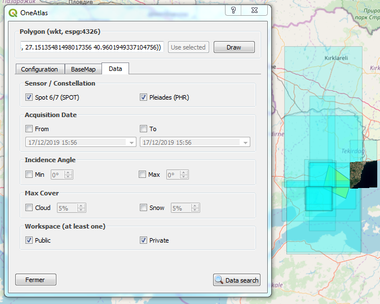Decrease the Snow cover percentage
The height and width of the screenshot is (304, 380).
[x=195, y=210]
